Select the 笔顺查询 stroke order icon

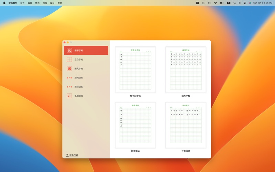click(x=69, y=96)
